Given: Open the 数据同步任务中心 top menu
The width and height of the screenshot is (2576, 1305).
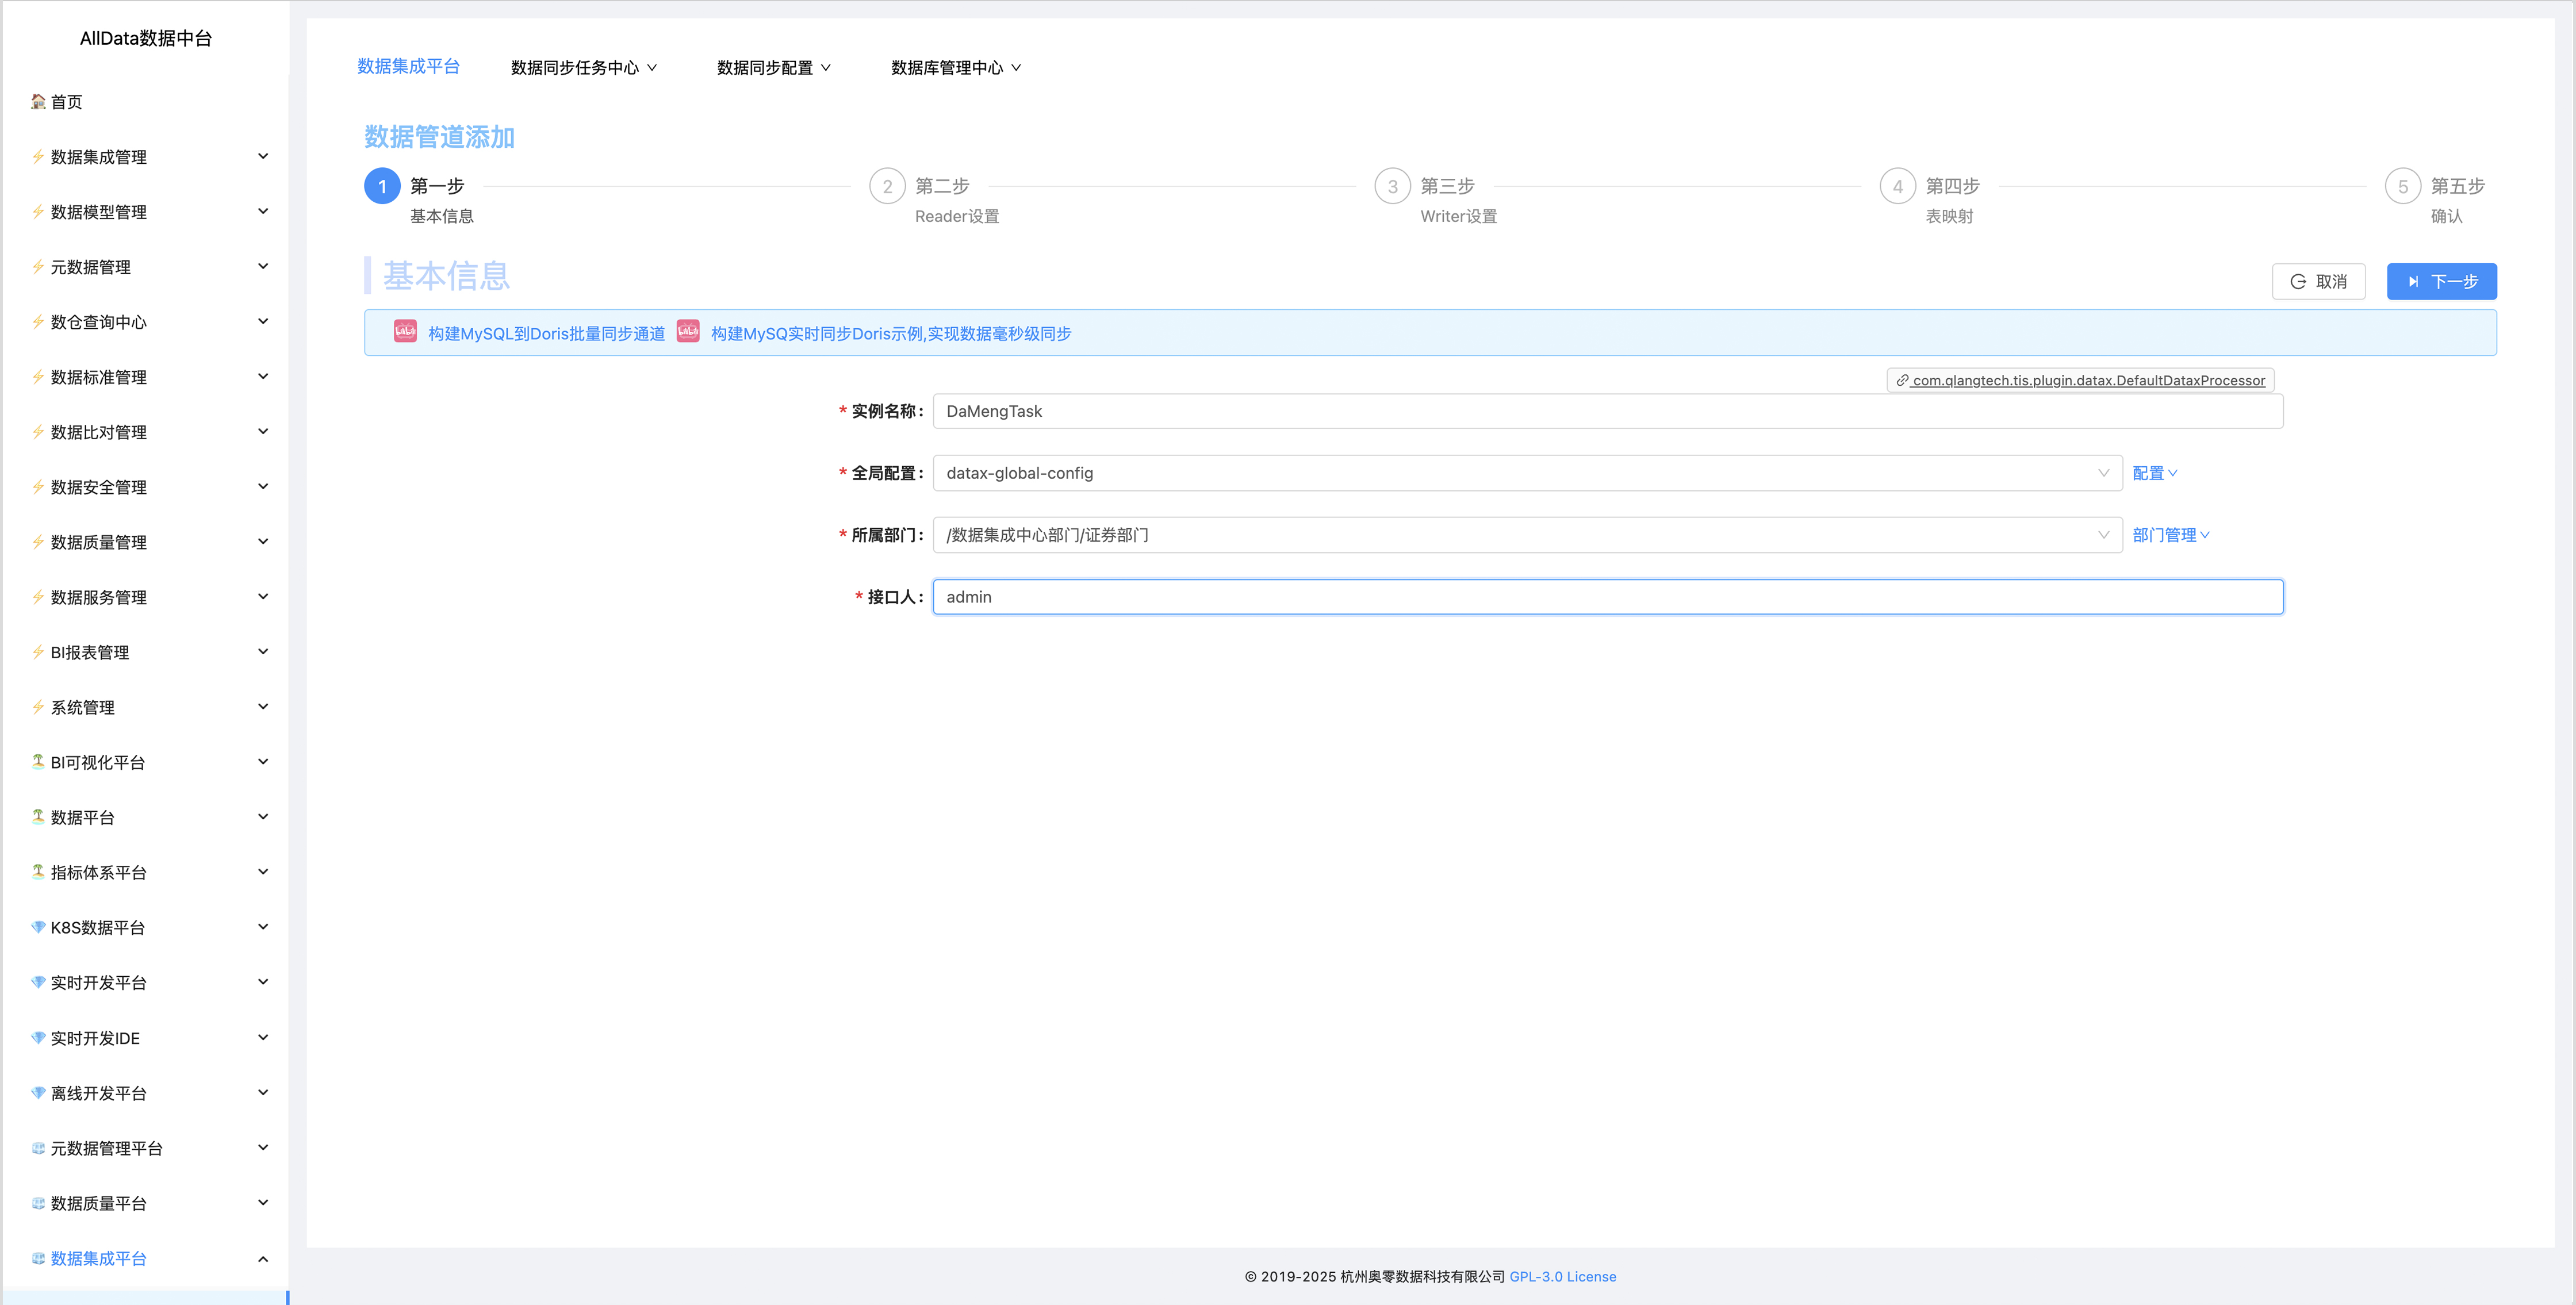Looking at the screenshot, I should [x=583, y=68].
